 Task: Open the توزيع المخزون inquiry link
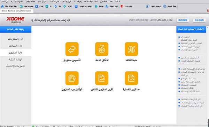190,47
